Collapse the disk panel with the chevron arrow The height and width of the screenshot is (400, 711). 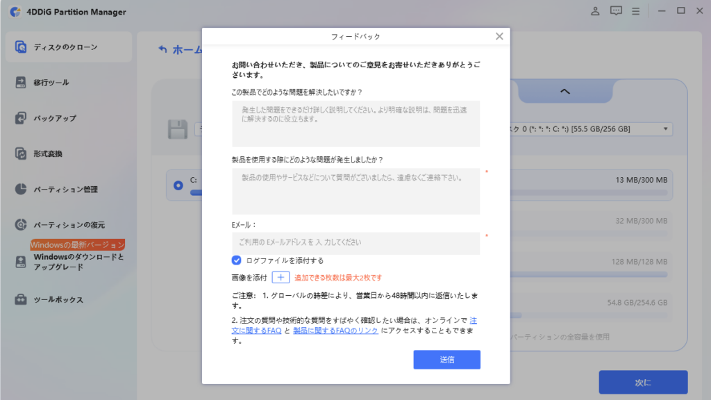[x=564, y=91]
